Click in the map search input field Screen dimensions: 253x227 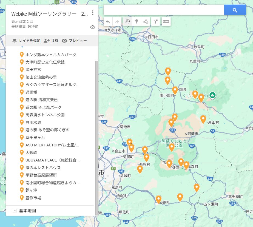pyautogui.click(x=164, y=10)
